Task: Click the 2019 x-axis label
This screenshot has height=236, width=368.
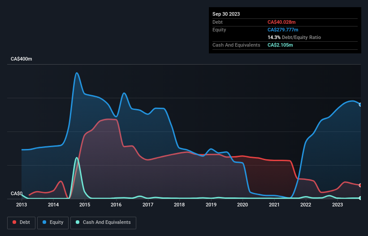Action: point(211,205)
